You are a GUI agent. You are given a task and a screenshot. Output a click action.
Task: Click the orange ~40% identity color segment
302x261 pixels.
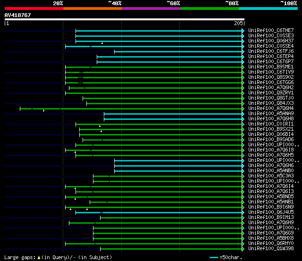pos(92,8)
